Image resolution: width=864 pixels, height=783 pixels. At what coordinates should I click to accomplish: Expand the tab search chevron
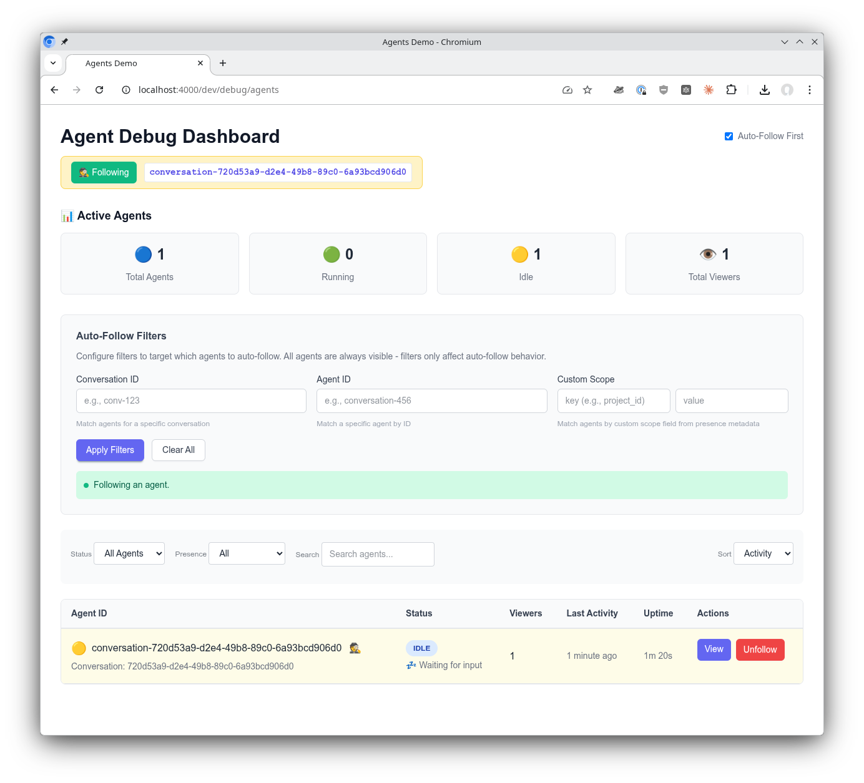coord(53,63)
